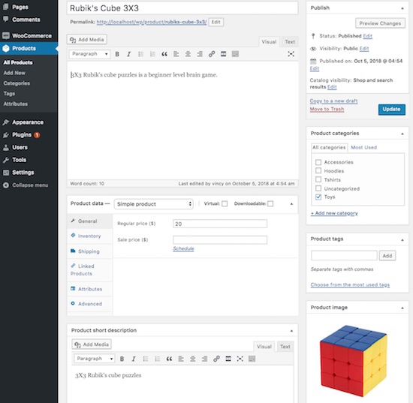Insert bulleted list in main editor

pyautogui.click(x=140, y=54)
